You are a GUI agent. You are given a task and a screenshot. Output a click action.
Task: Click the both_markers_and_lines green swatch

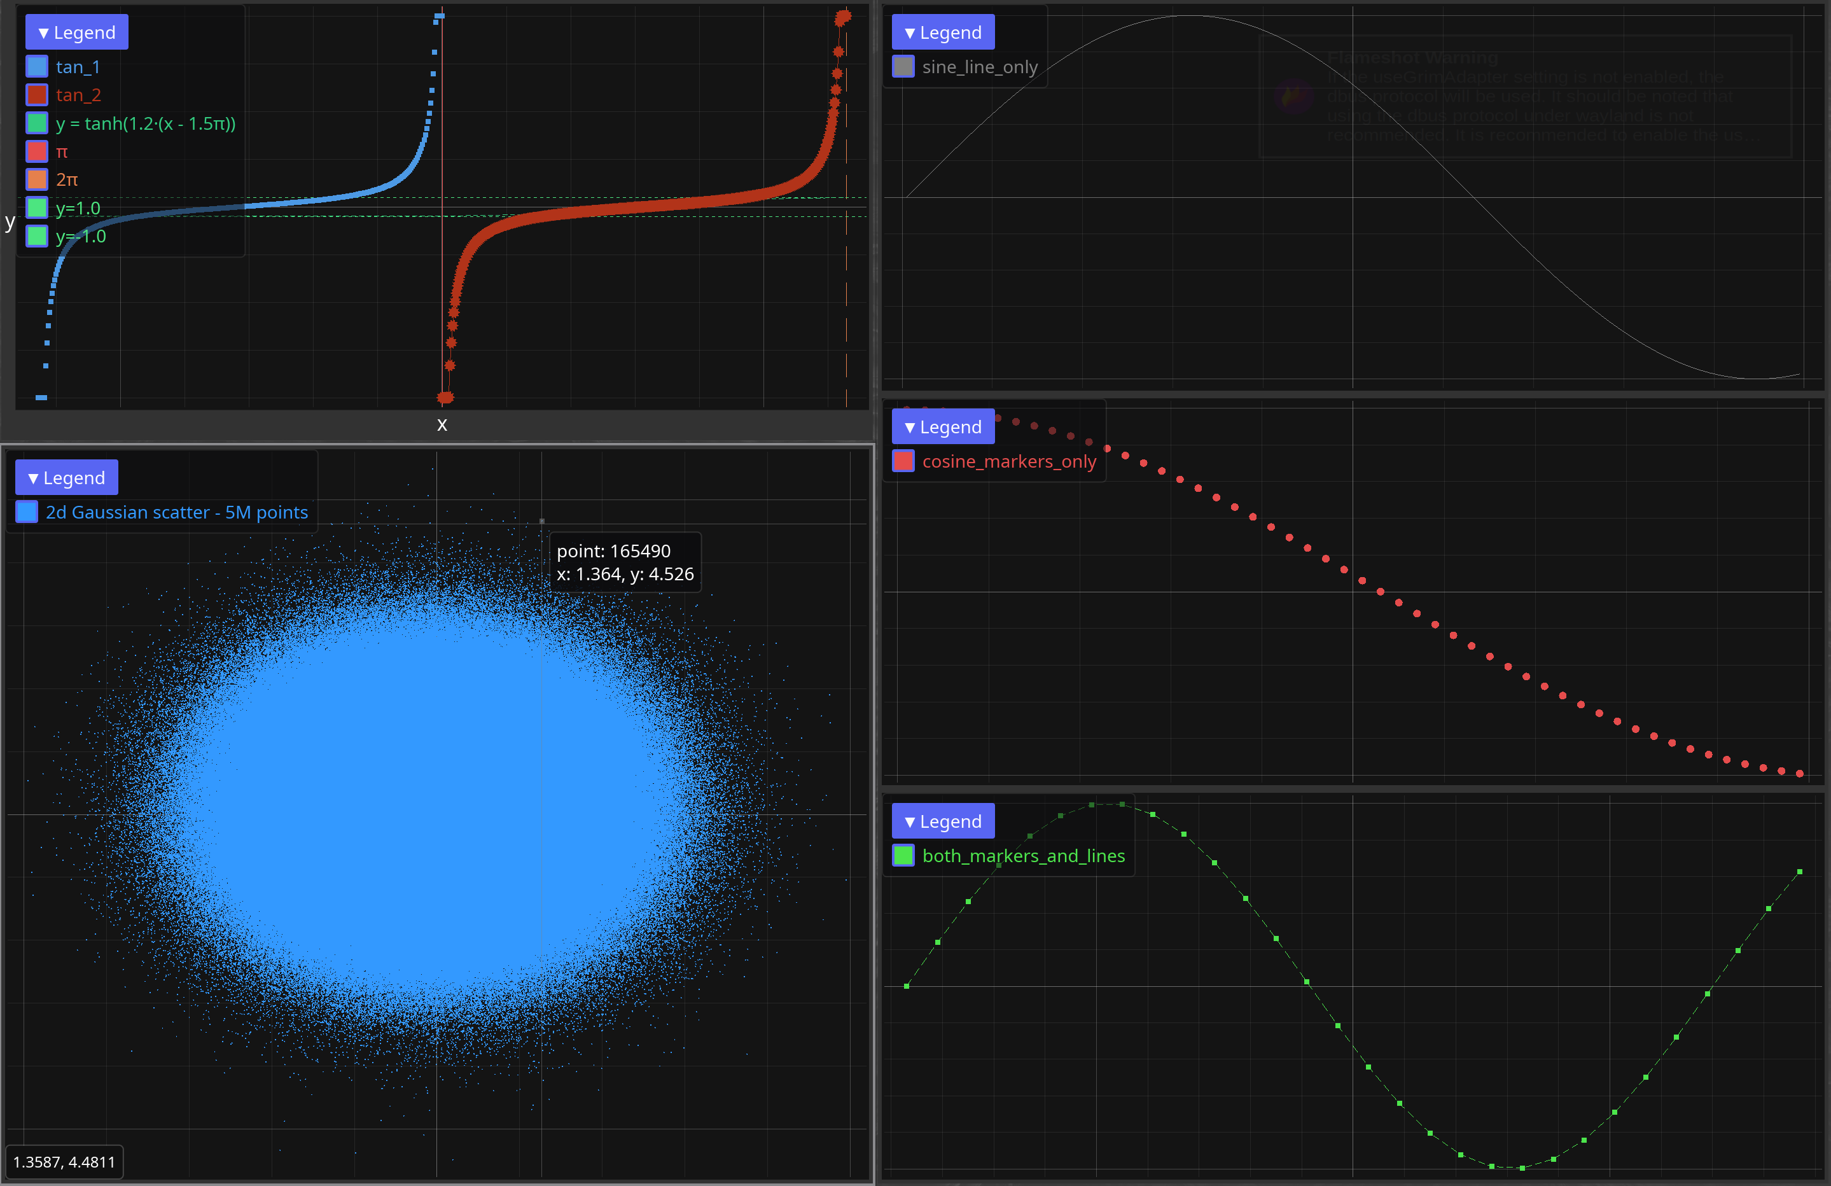903,856
